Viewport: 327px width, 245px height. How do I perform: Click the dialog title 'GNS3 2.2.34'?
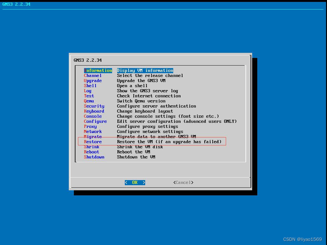[88, 60]
